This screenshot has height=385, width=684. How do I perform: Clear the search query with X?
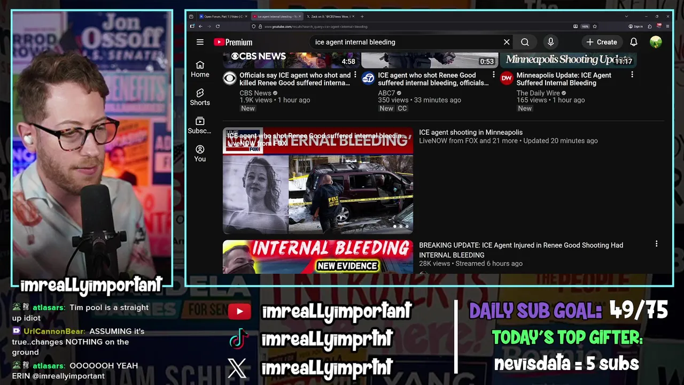pos(507,42)
